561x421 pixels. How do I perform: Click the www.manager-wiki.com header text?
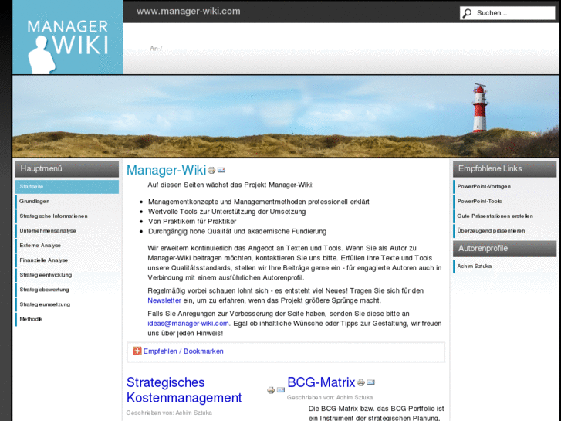click(x=188, y=11)
